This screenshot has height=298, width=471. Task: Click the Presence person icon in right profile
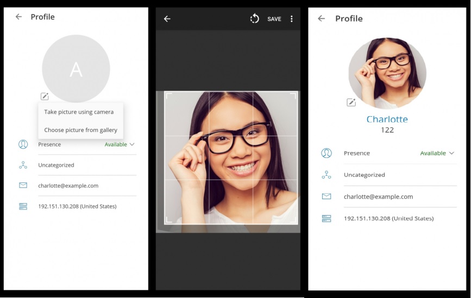click(326, 153)
